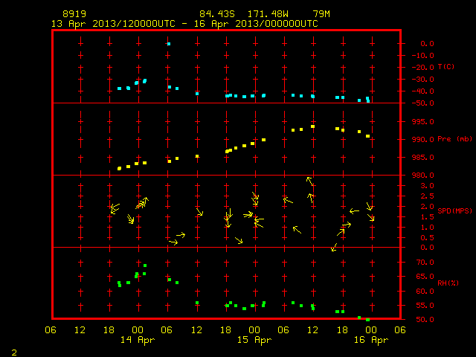
Task: Click the 79M elevation label
Action: (x=321, y=14)
